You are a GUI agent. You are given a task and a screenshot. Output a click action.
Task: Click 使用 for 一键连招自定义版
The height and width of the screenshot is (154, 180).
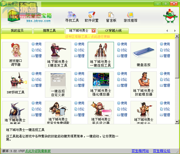(x=79, y=74)
